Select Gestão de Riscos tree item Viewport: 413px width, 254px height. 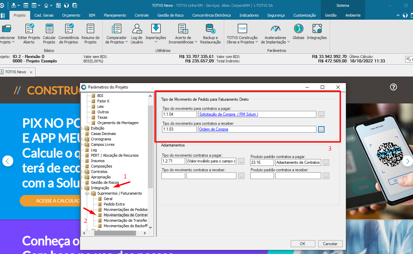105,182
